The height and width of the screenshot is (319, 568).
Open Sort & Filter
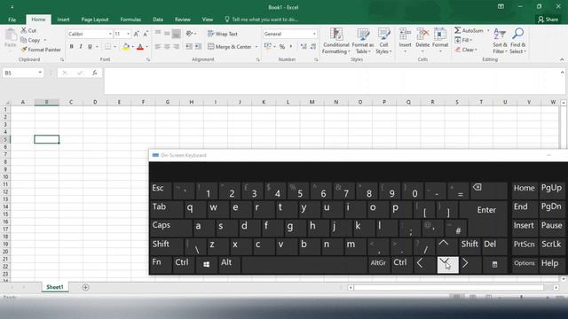500,41
